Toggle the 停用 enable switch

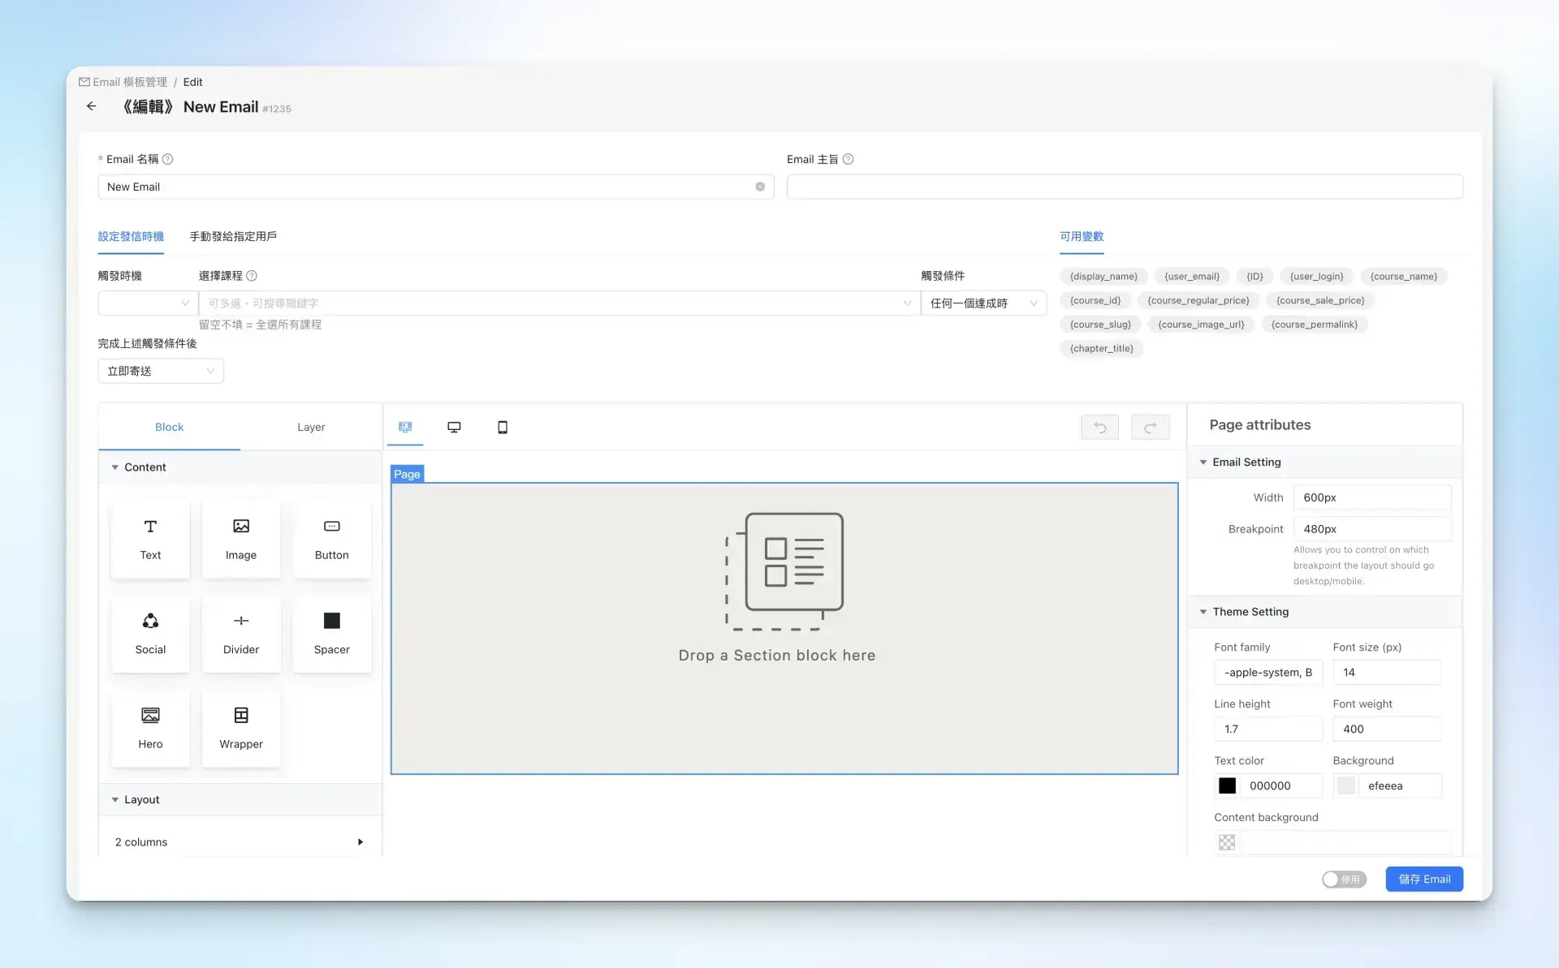[1343, 880]
